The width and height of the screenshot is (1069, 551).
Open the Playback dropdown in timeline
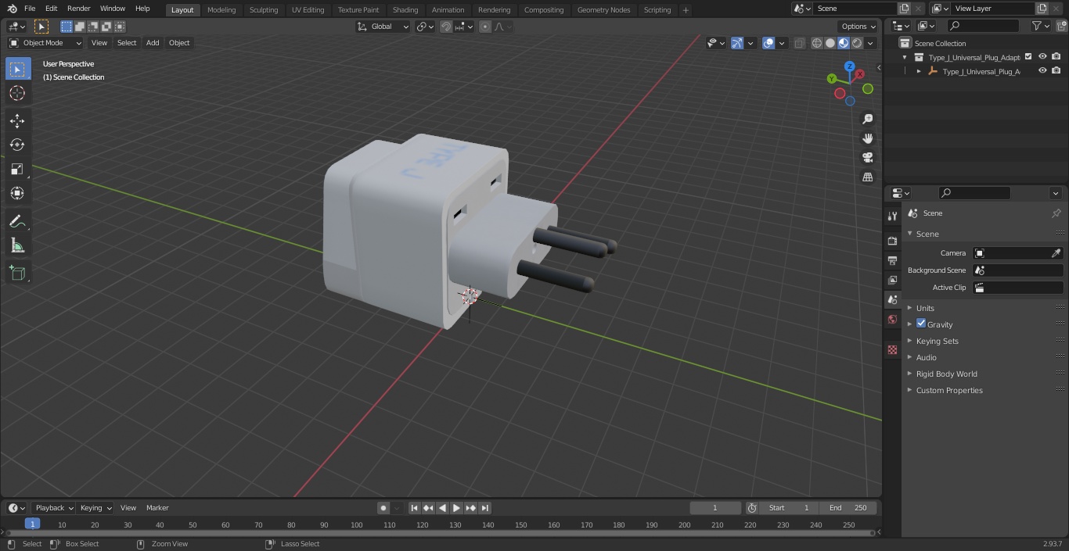[53, 508]
